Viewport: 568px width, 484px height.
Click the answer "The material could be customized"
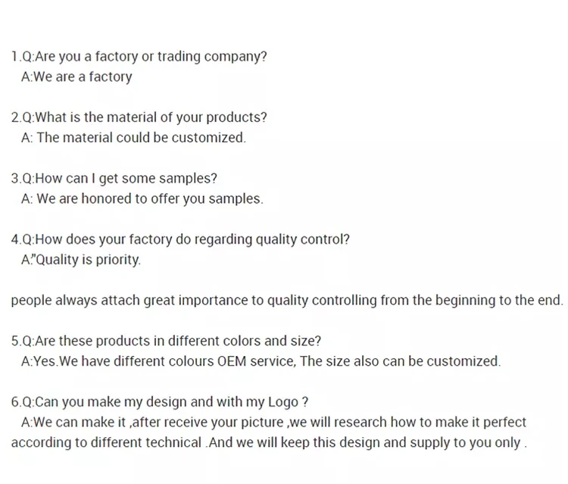tap(133, 138)
